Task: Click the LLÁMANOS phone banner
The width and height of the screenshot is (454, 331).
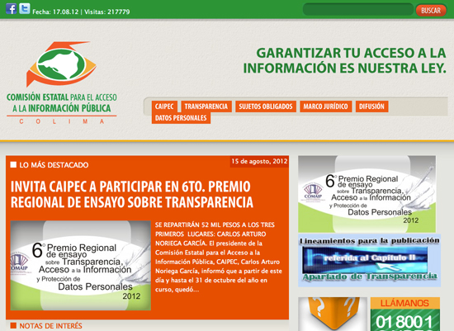Action: coord(405,314)
